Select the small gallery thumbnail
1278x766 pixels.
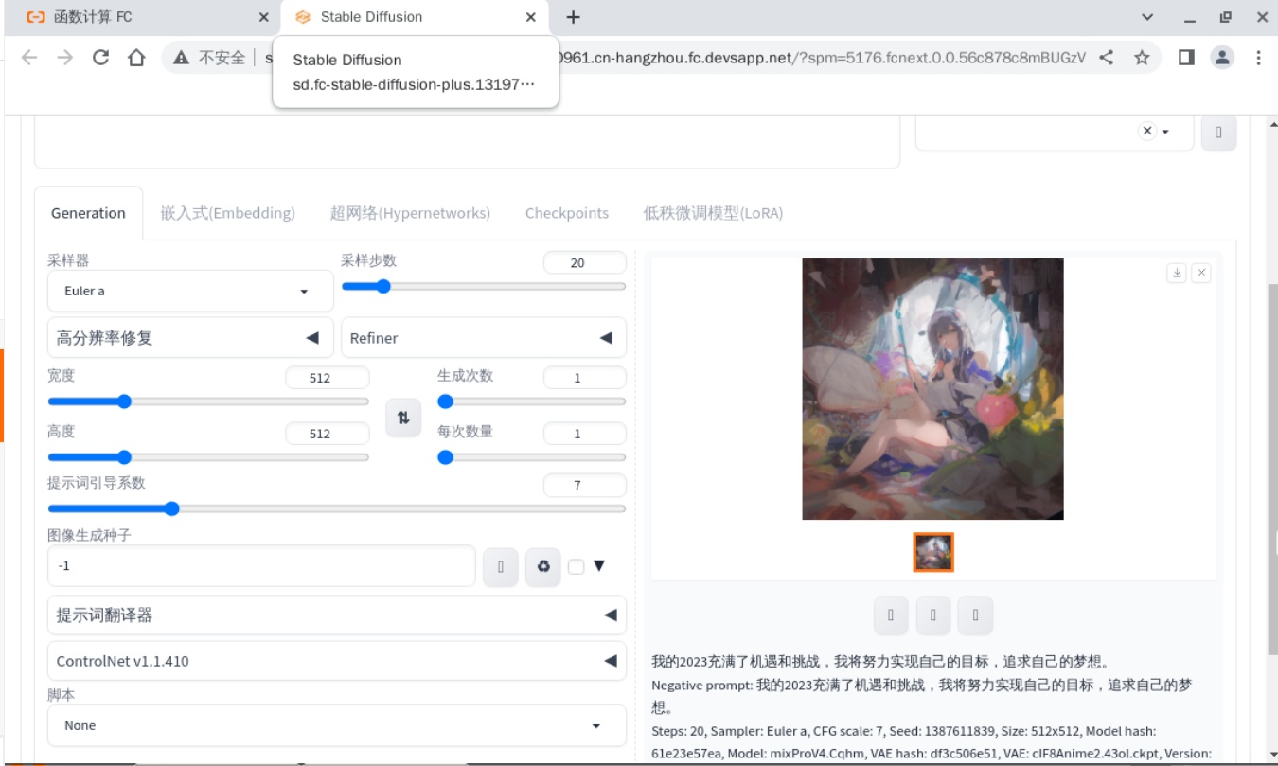[933, 552]
